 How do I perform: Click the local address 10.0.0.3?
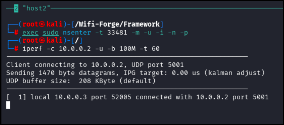pos(71,97)
